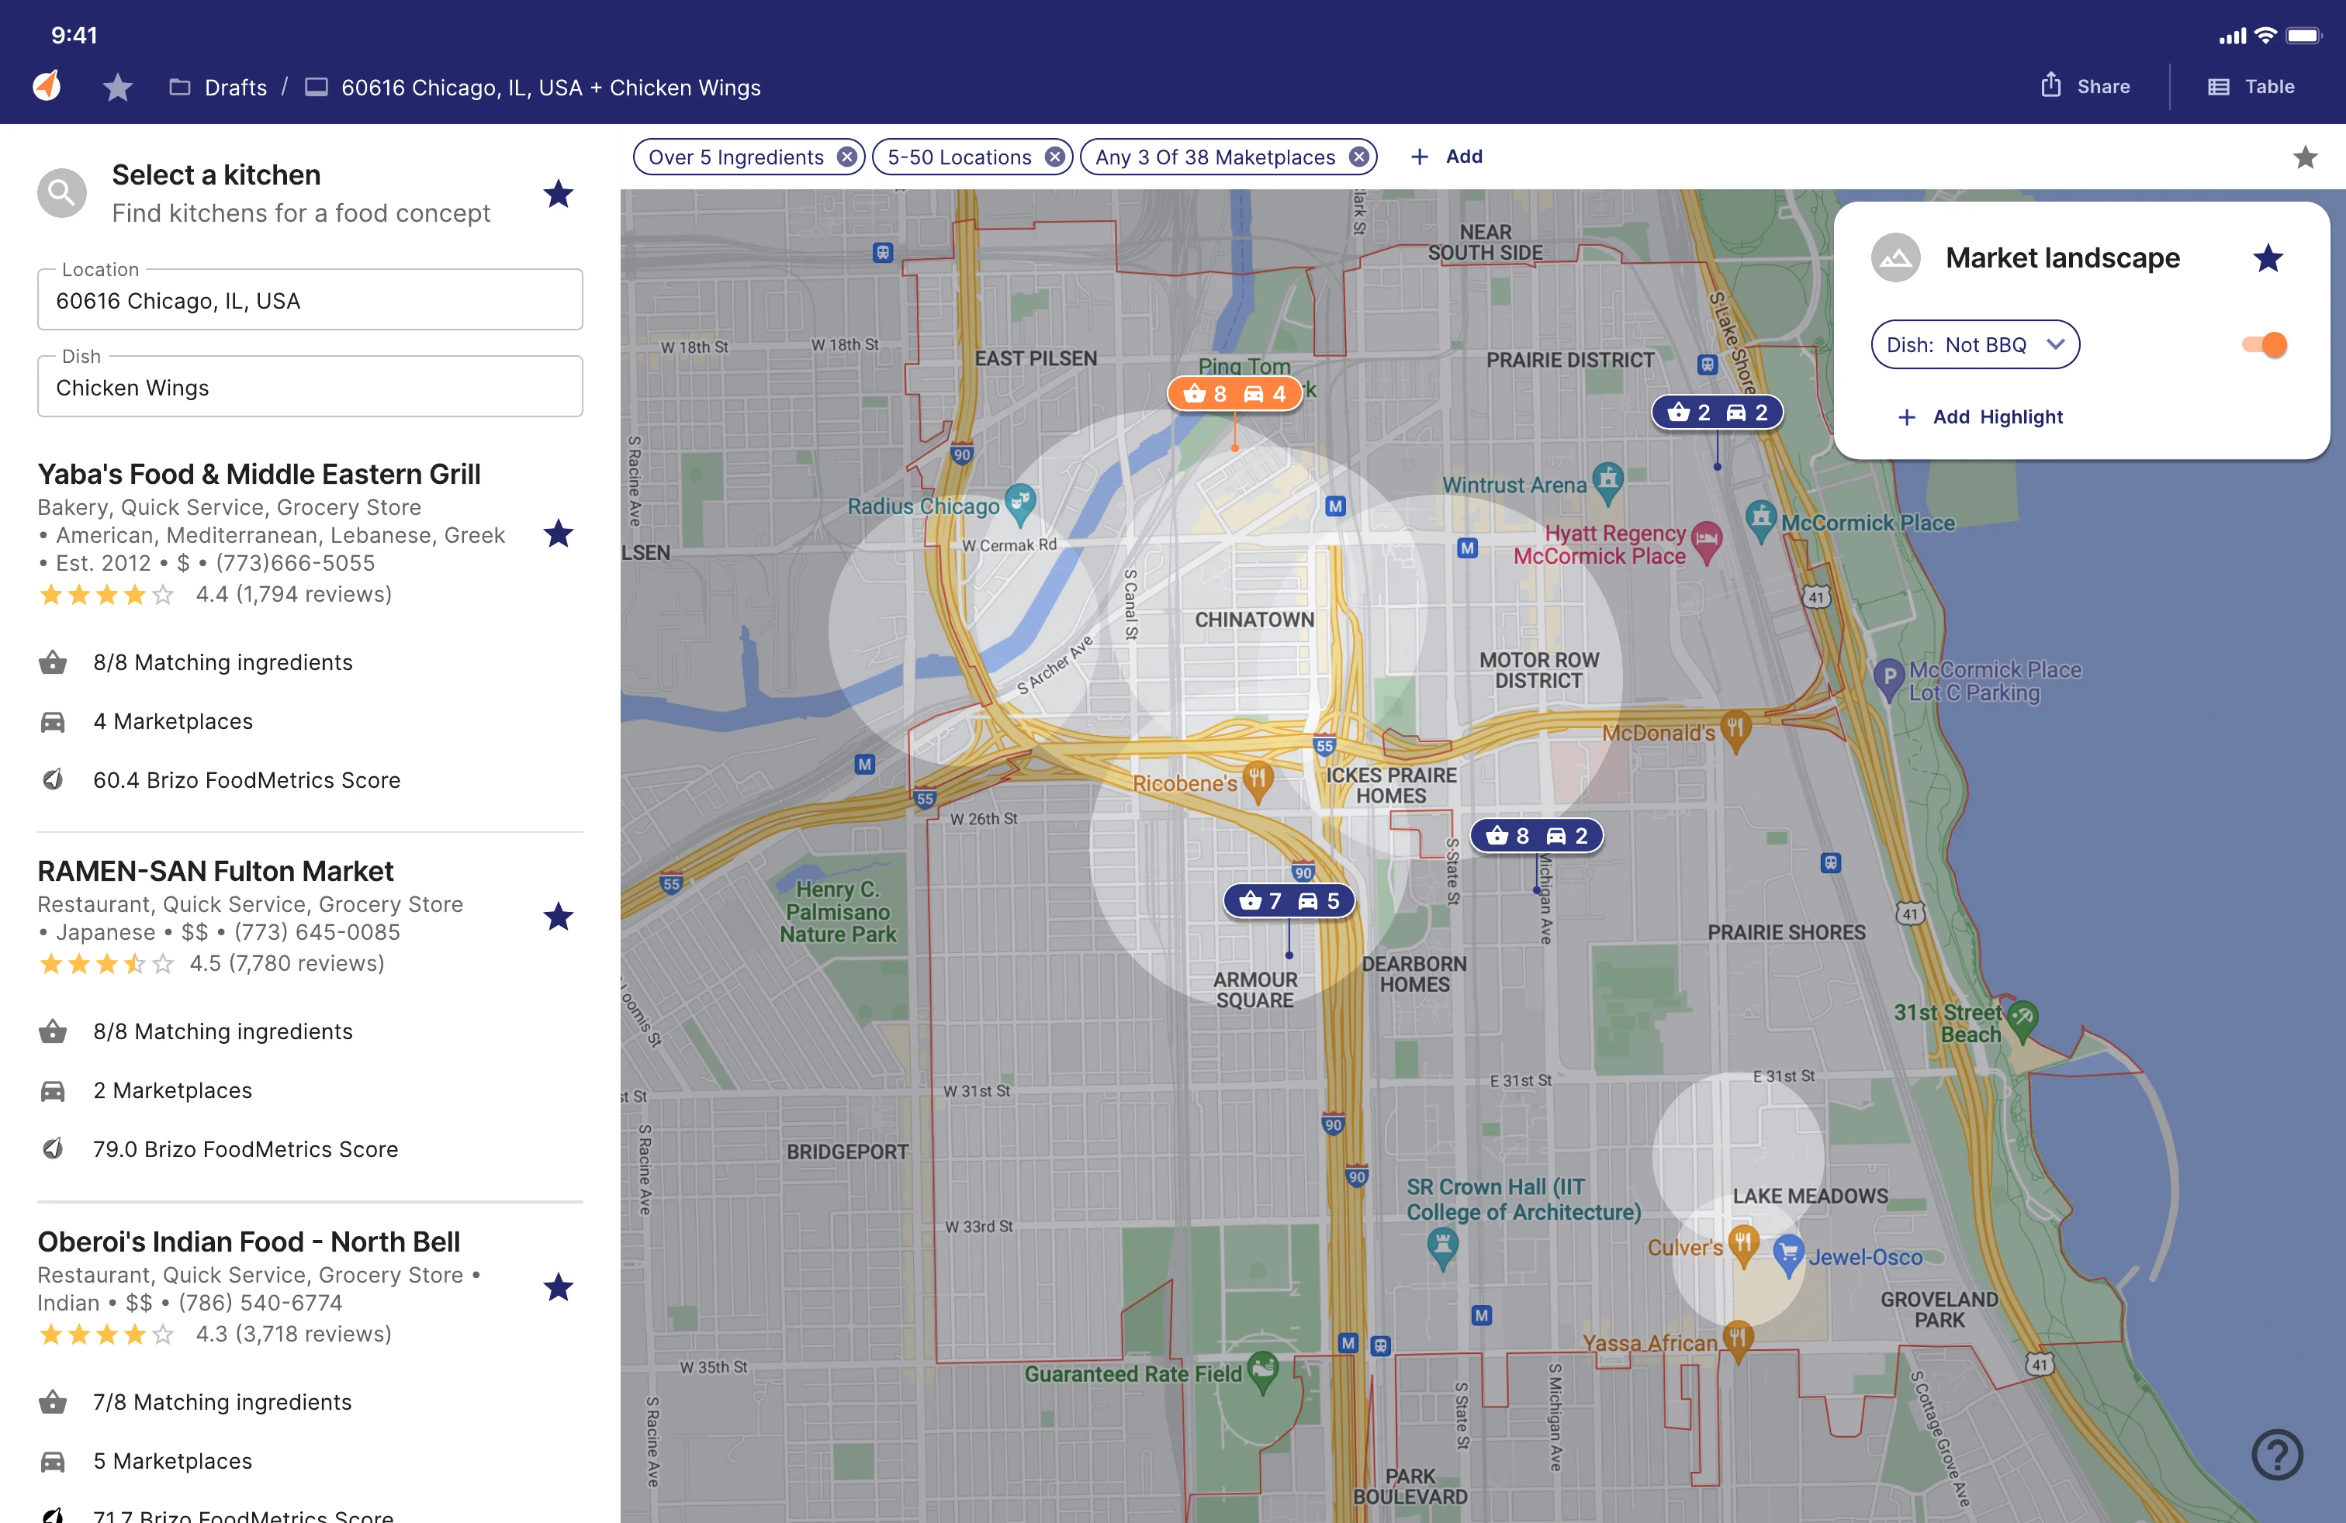Click the Jewel-Osco shopping pin on map

[x=1787, y=1257]
